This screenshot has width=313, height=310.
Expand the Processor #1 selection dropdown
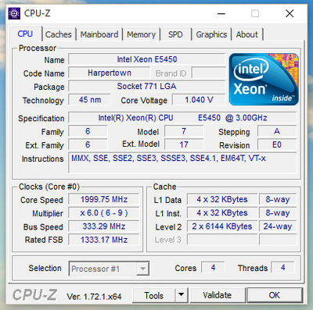click(x=142, y=269)
